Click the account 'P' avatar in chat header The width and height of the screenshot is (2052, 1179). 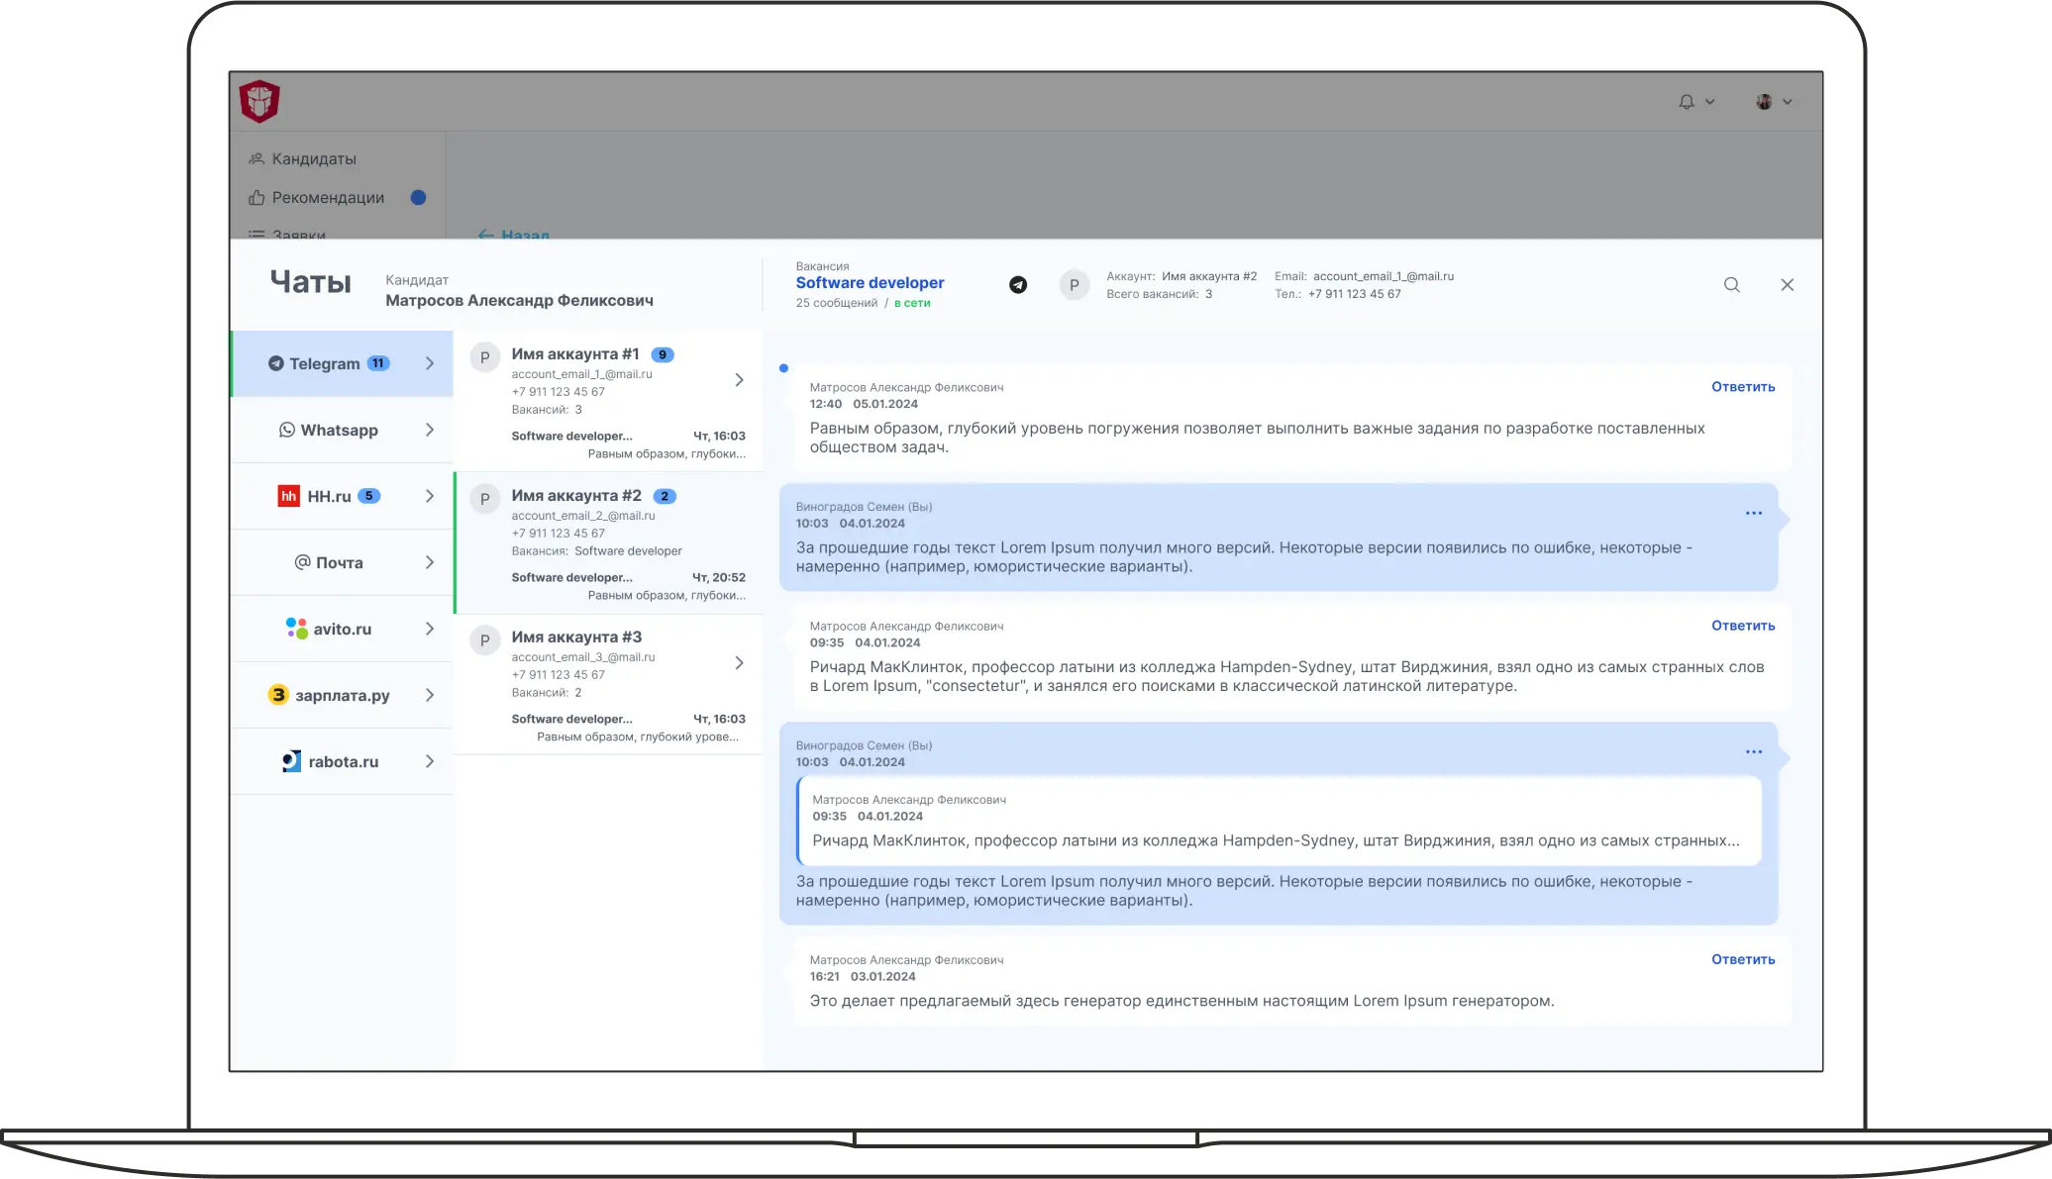tap(1074, 285)
